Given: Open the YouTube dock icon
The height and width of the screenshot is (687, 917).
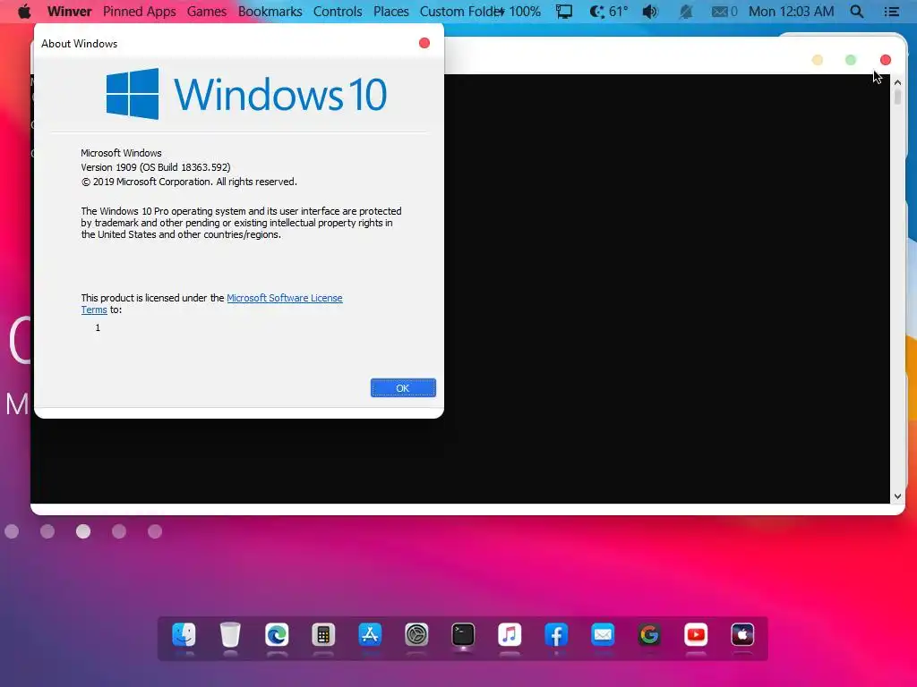Looking at the screenshot, I should pyautogui.click(x=696, y=635).
